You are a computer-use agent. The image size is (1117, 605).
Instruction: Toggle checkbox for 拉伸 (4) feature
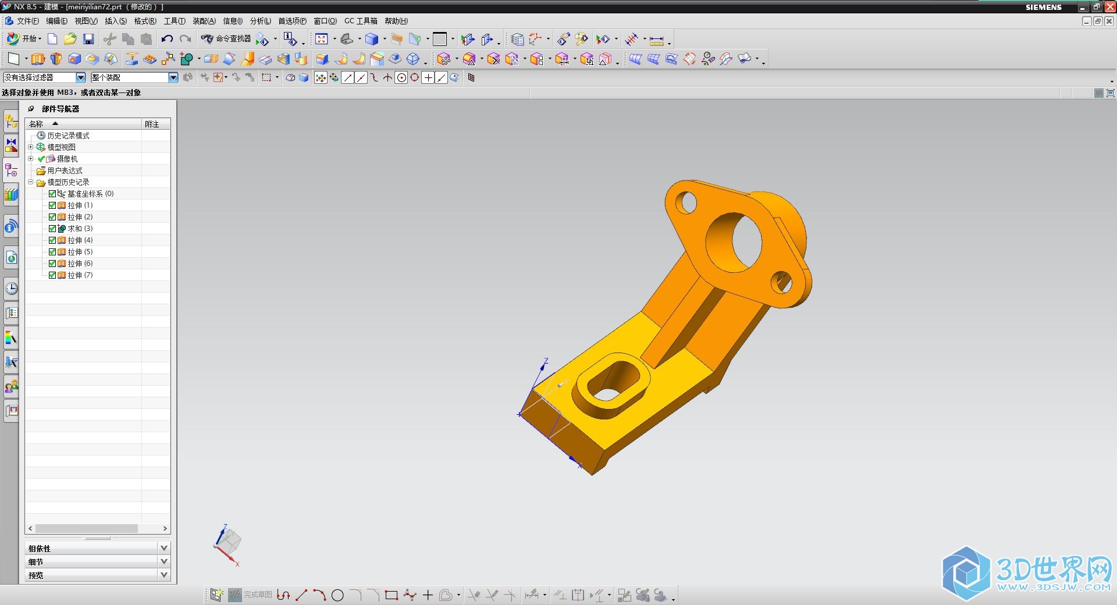pos(52,240)
